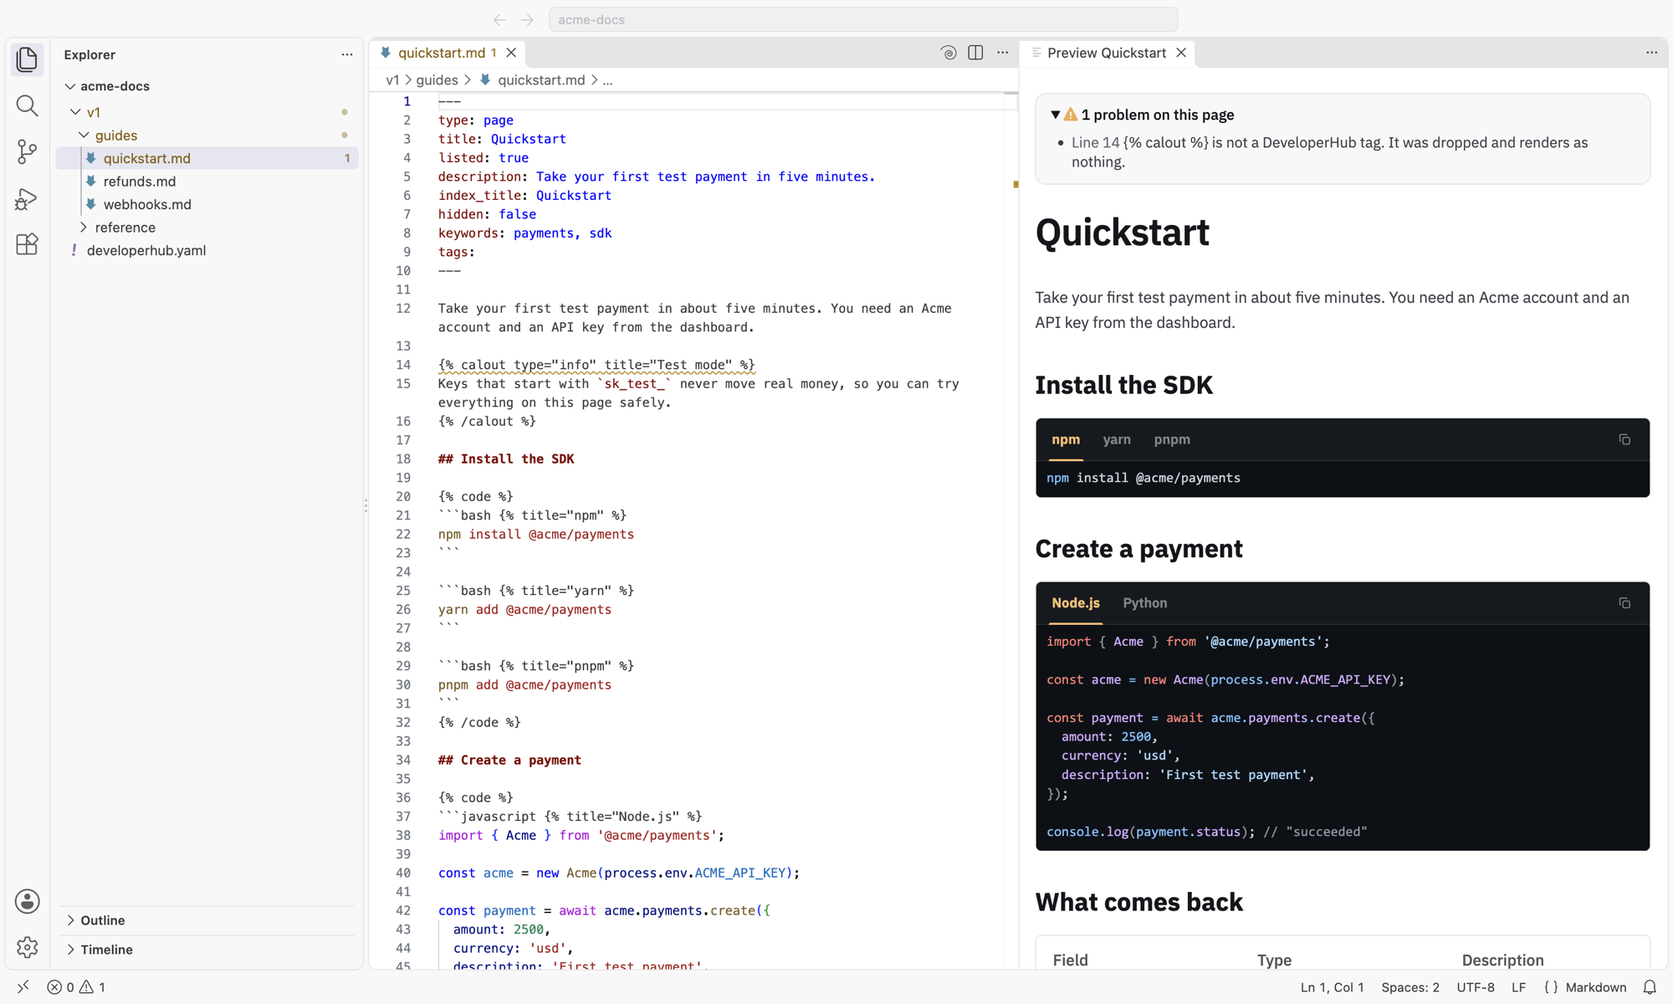Click the remote window status bar icon
This screenshot has width=1673, height=1004.
point(23,987)
